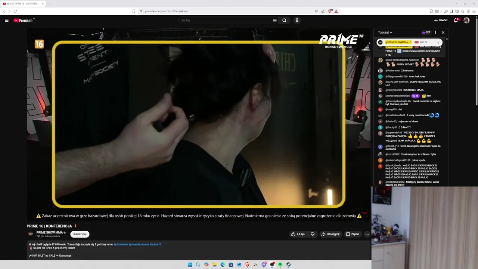Click the browser back arrow

(4, 11)
